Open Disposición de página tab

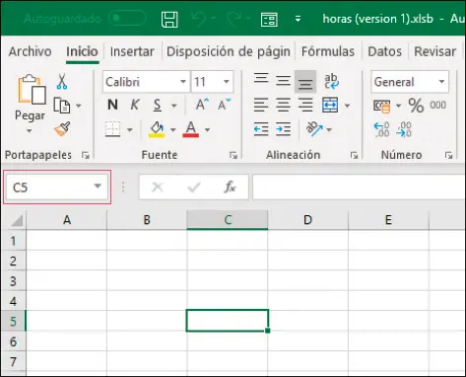pos(229,51)
